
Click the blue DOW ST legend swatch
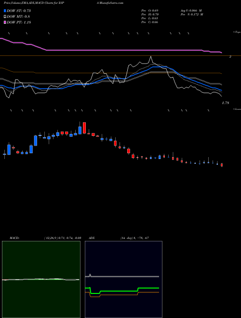coord(5,11)
